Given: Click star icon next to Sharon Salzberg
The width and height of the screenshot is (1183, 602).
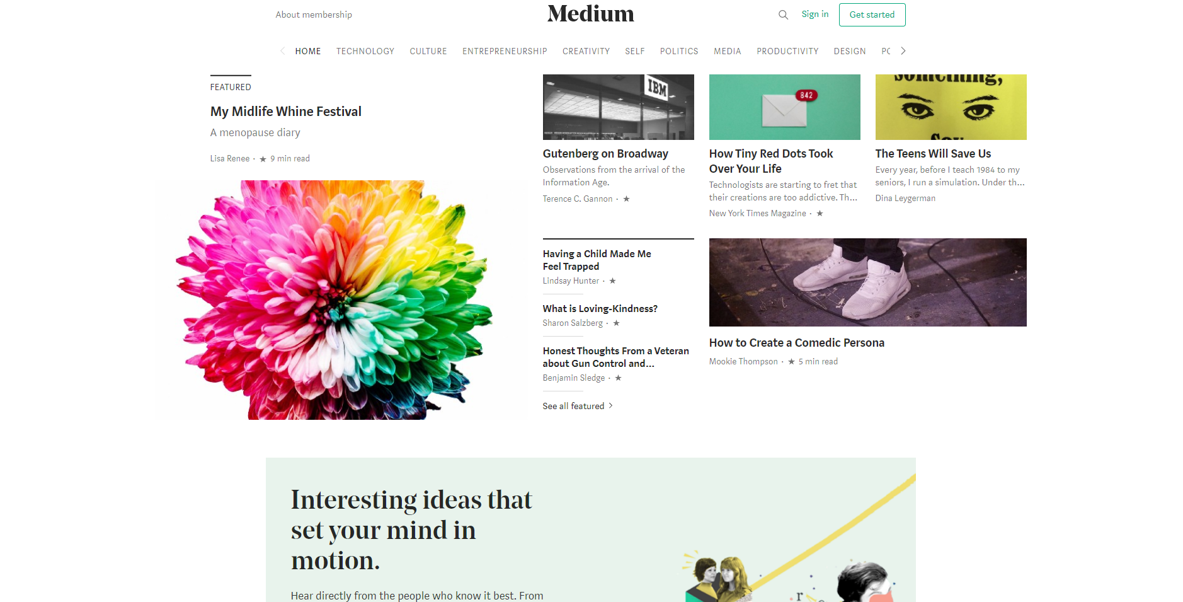Looking at the screenshot, I should pos(616,323).
